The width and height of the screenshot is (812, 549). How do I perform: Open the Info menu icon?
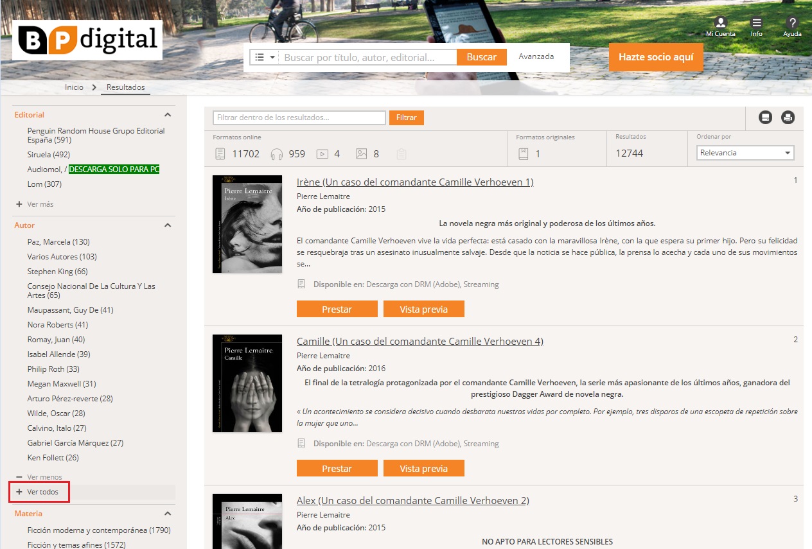pos(757,23)
